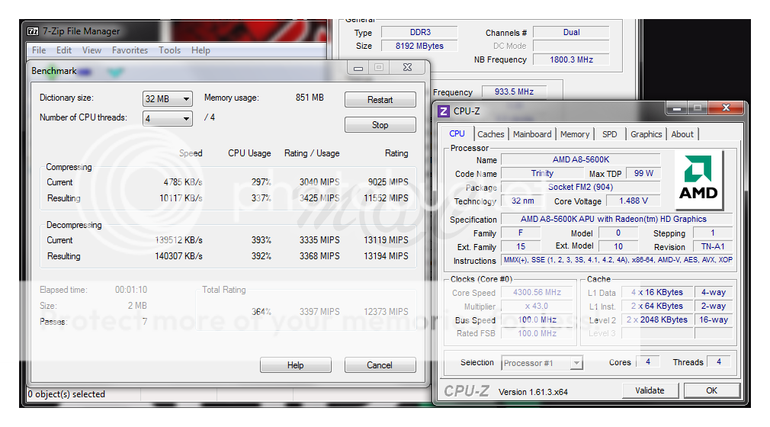This screenshot has height=427, width=770.
Task: Open the Memory tab in CPU-Z
Action: (x=575, y=134)
